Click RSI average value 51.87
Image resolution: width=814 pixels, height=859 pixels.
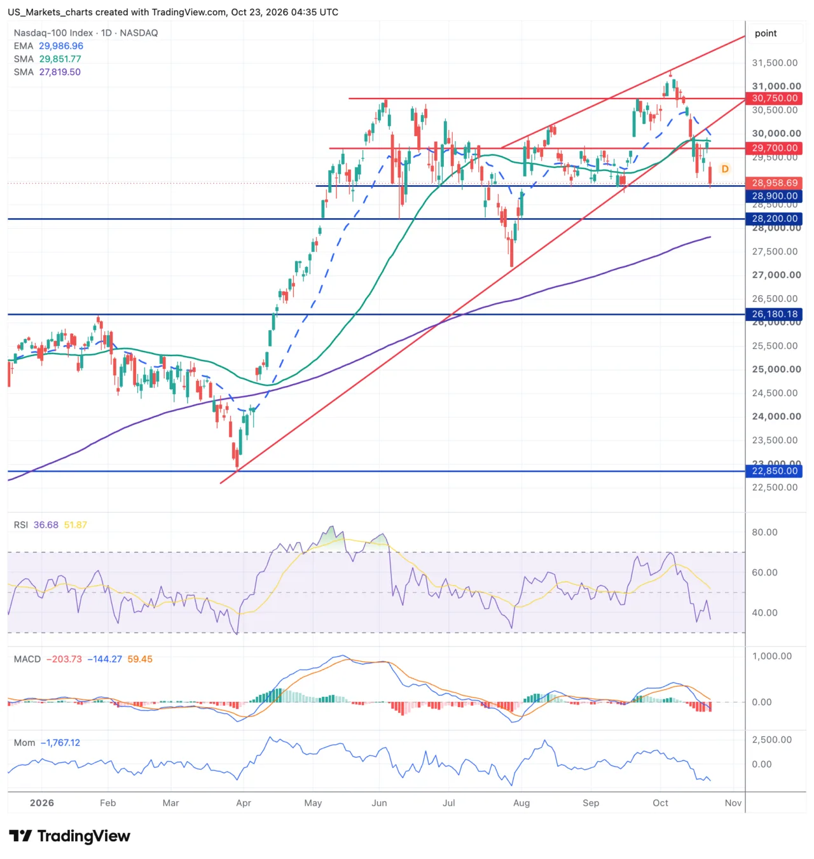[76, 525]
